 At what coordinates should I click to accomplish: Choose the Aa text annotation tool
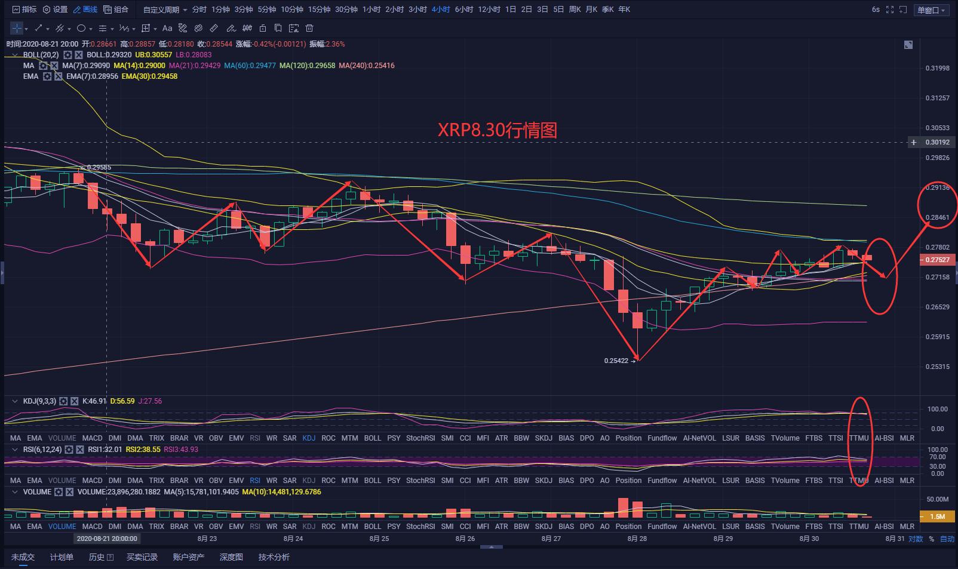click(x=167, y=28)
